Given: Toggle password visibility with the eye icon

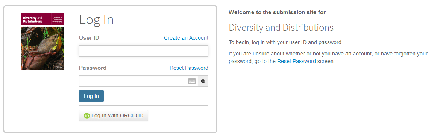Looking at the screenshot, I should 203,81.
